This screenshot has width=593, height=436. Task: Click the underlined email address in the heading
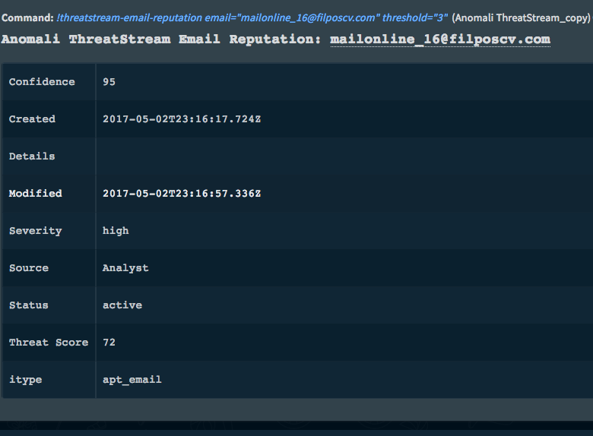click(x=439, y=39)
